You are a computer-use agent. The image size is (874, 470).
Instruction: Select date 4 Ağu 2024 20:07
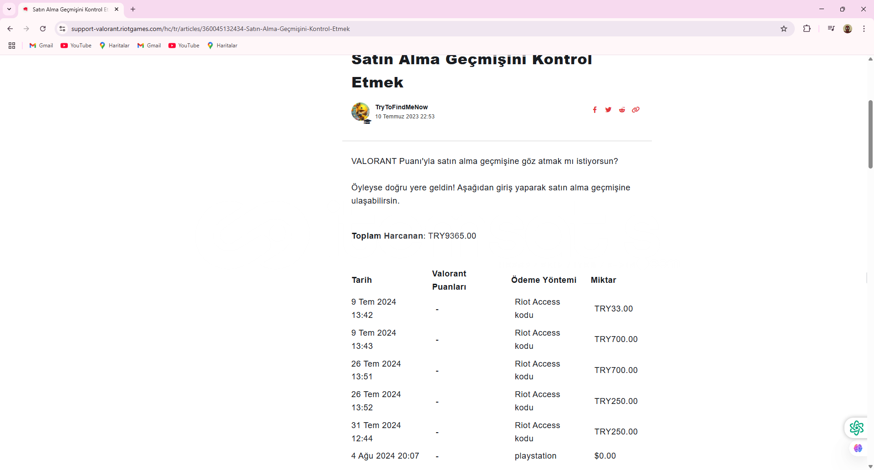(385, 456)
